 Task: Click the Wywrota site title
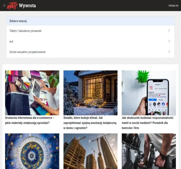click(x=27, y=5)
